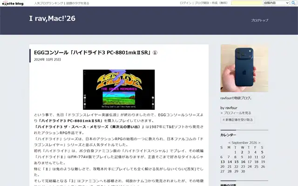
Task: Select calendar date 16
Action: click(x=243, y=162)
